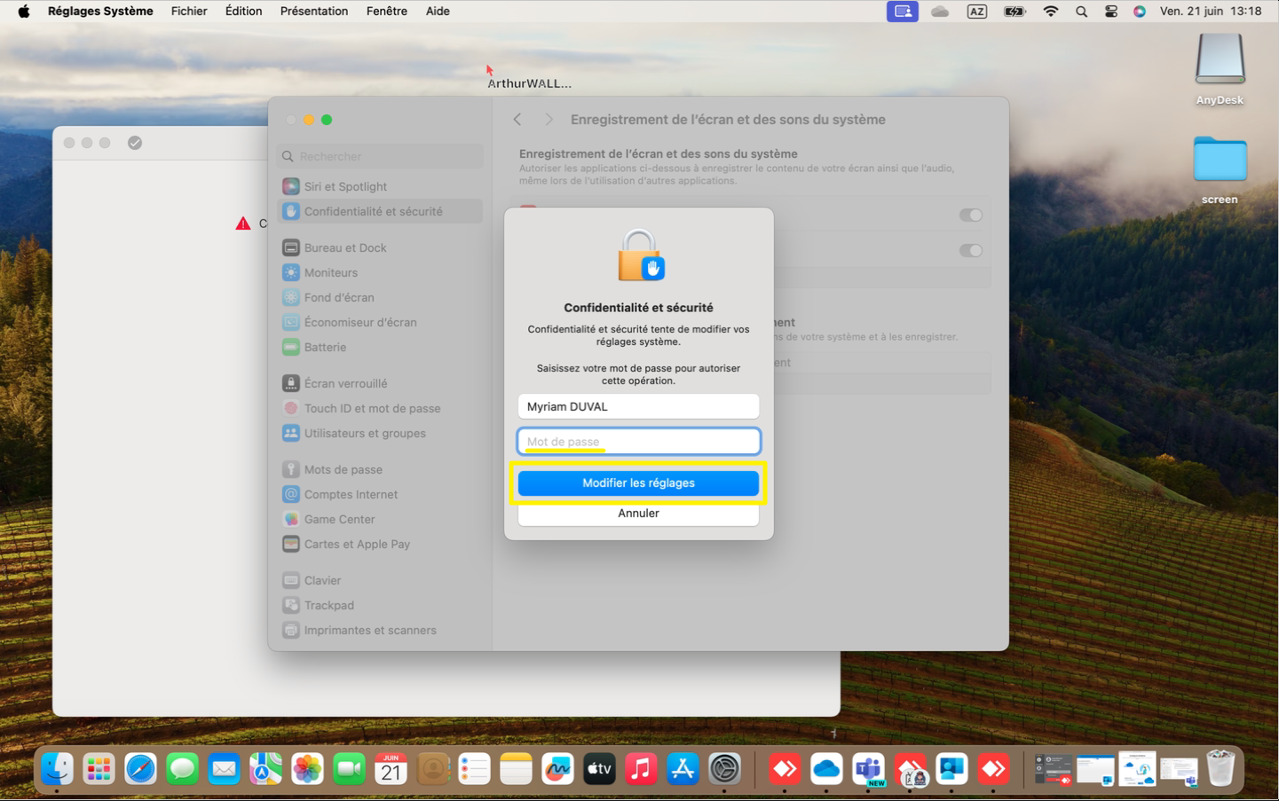Open App Store from the Dock

coord(683,769)
